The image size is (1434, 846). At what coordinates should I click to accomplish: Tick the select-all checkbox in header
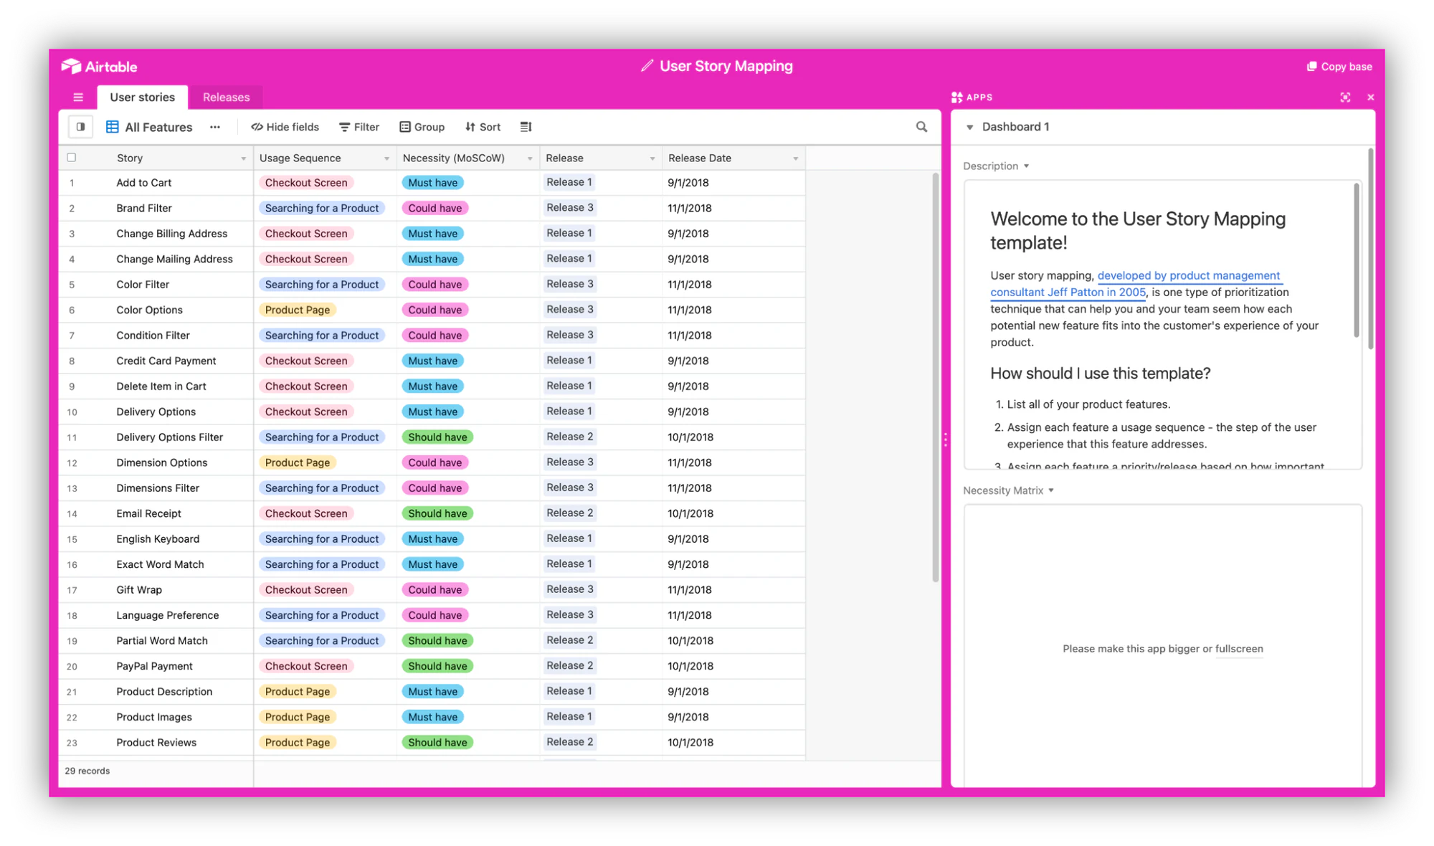click(x=72, y=157)
